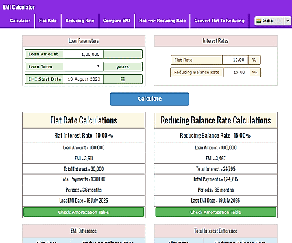292x243 pixels.
Task: Switch to the Flat Rate tab
Action: [48, 21]
